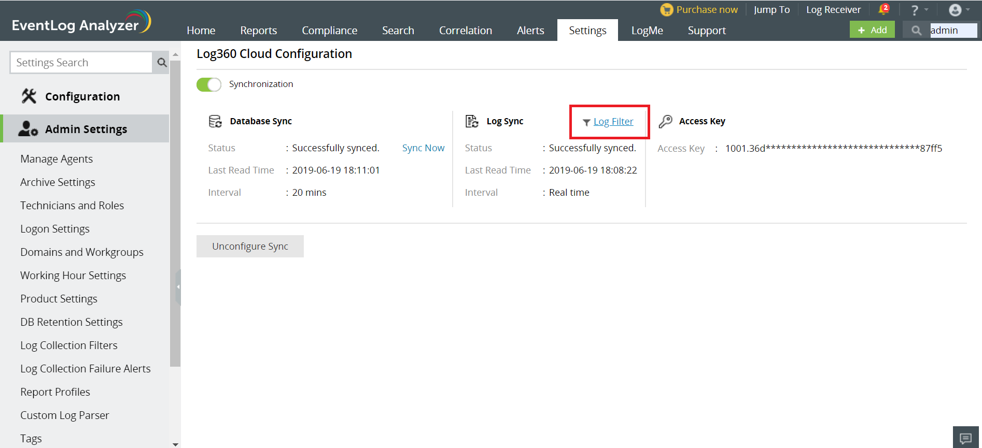Viewport: 982px width, 448px height.
Task: Click the Database Sync icon
Action: [x=215, y=121]
